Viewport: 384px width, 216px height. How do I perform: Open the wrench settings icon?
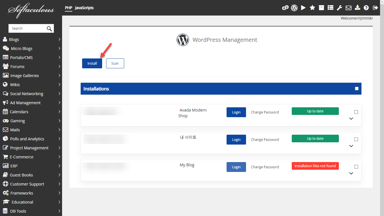(339, 8)
